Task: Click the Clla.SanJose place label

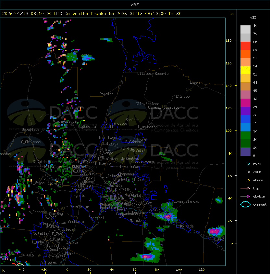Action: 147,104
